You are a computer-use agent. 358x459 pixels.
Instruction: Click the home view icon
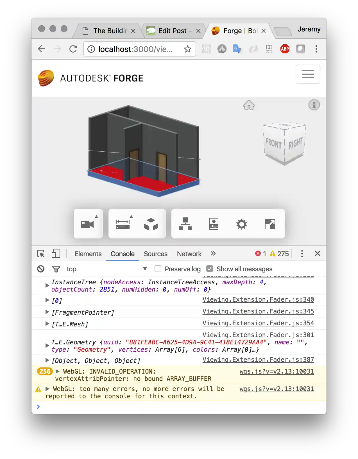(249, 105)
